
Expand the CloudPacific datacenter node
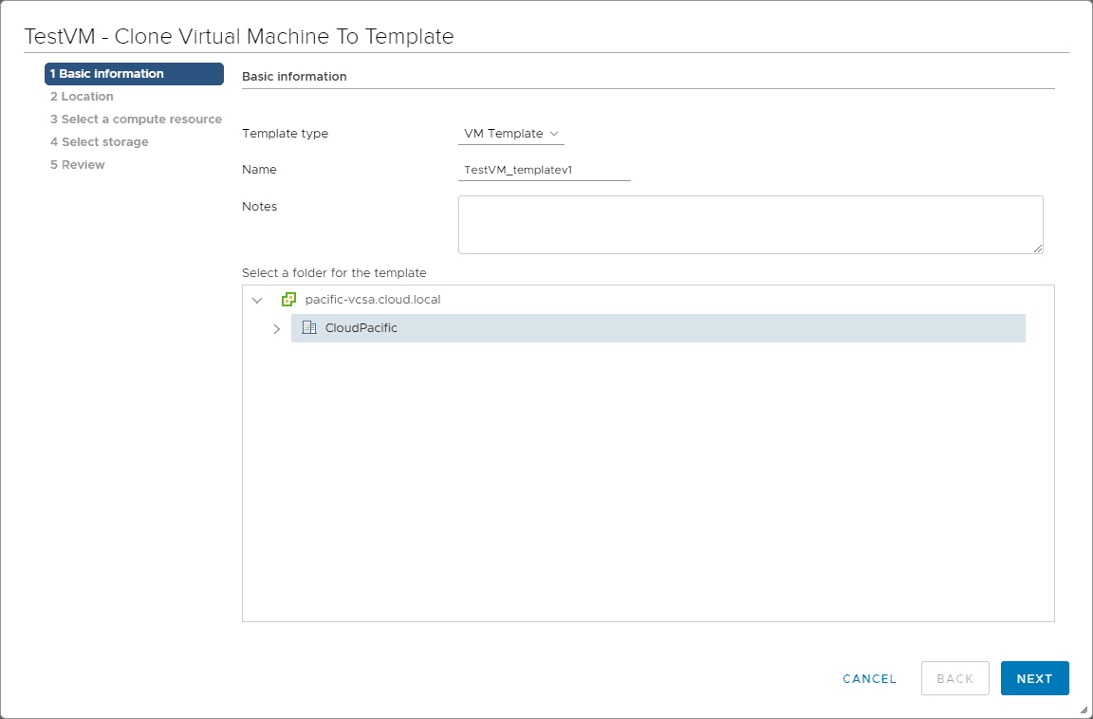277,329
